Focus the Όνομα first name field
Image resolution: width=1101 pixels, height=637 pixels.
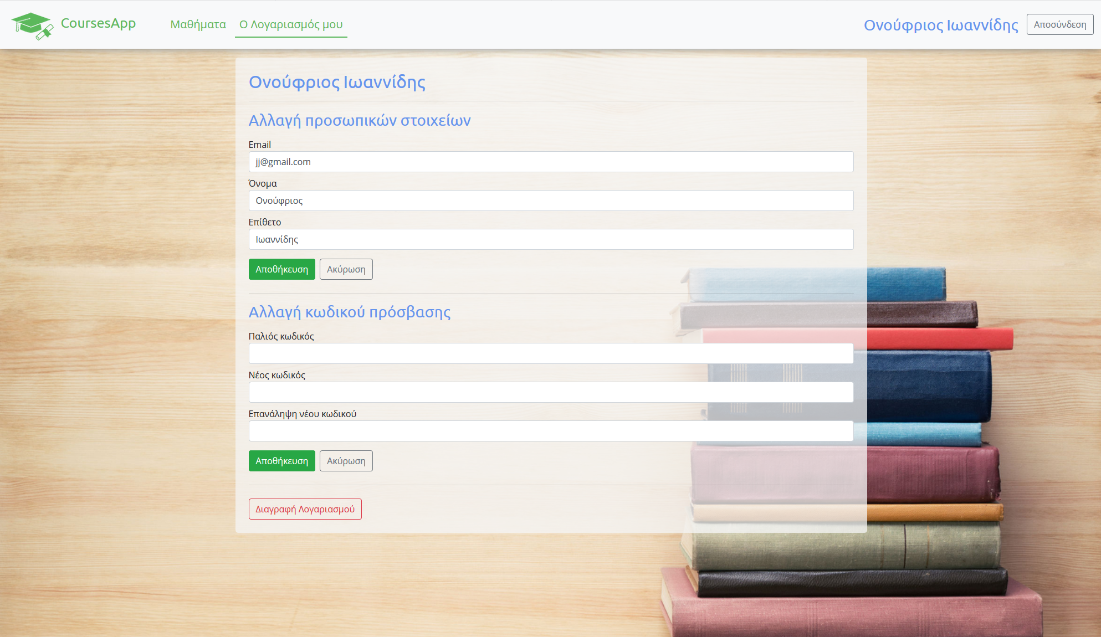(551, 201)
